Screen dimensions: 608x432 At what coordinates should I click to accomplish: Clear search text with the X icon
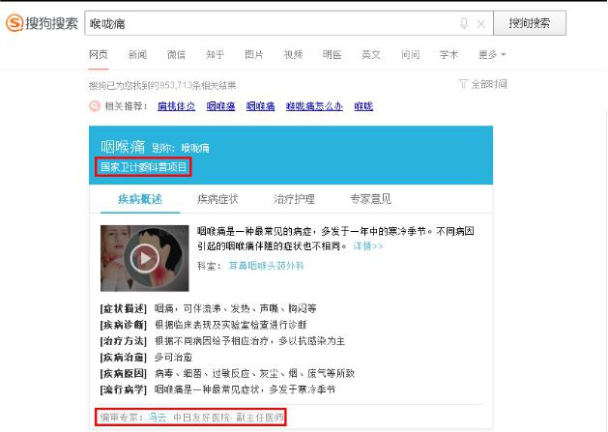480,24
